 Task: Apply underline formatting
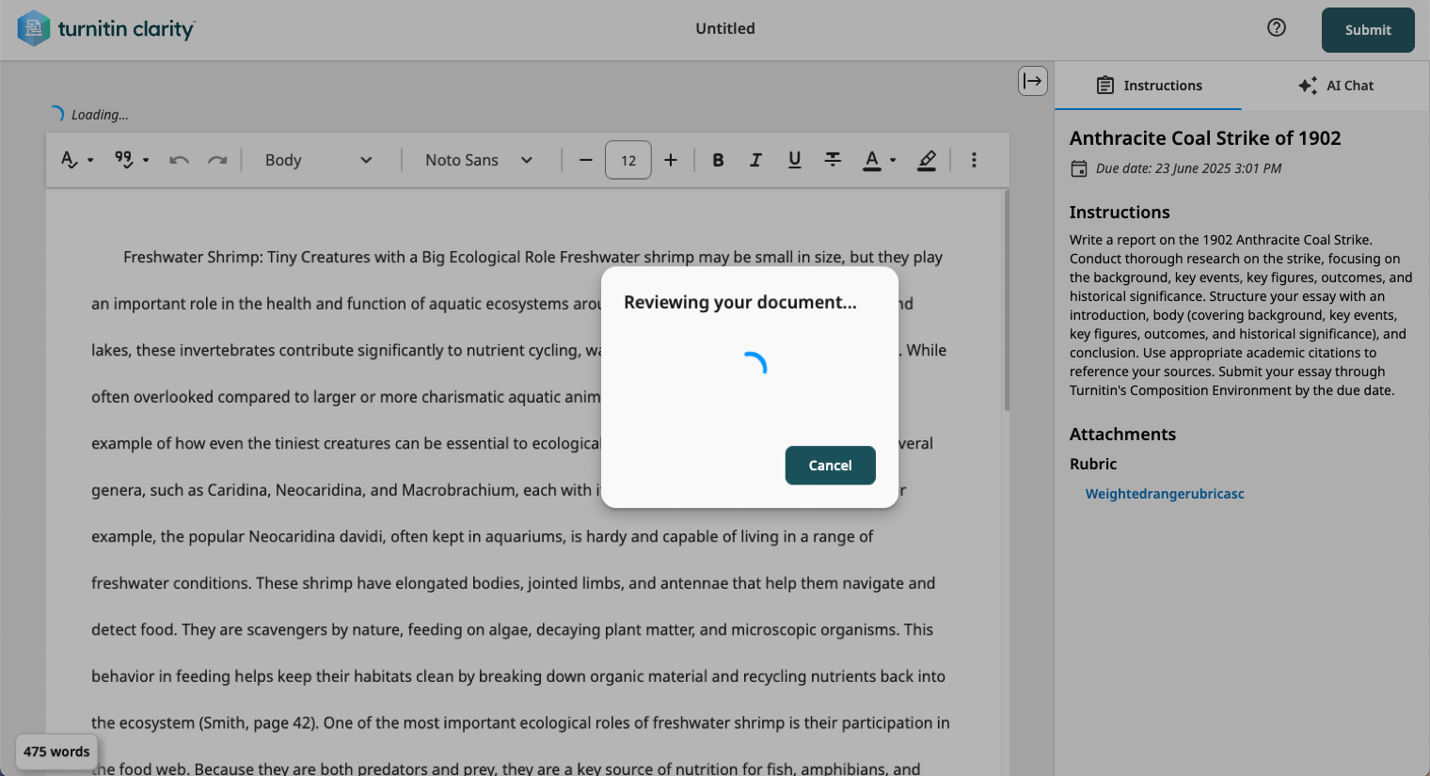794,160
